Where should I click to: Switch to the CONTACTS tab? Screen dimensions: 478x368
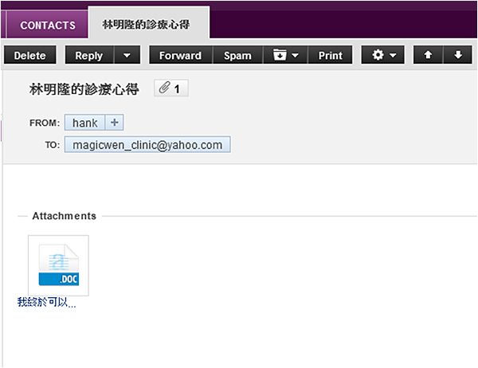point(48,25)
